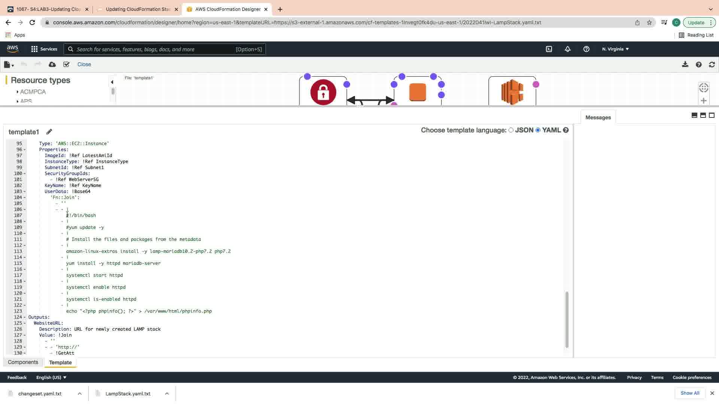Open the AWS CloudShell icon
Image resolution: width=719 pixels, height=404 pixels.
[549, 49]
